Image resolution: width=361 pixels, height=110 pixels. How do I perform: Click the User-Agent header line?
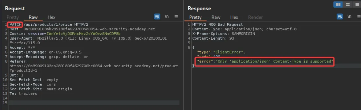[x=88, y=41]
